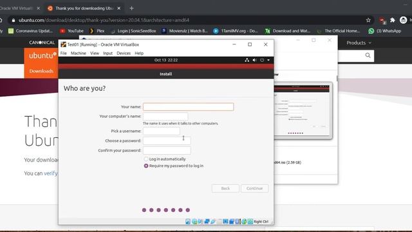
Task: Open the Chrome extensions puzzle icon
Action: (392, 20)
